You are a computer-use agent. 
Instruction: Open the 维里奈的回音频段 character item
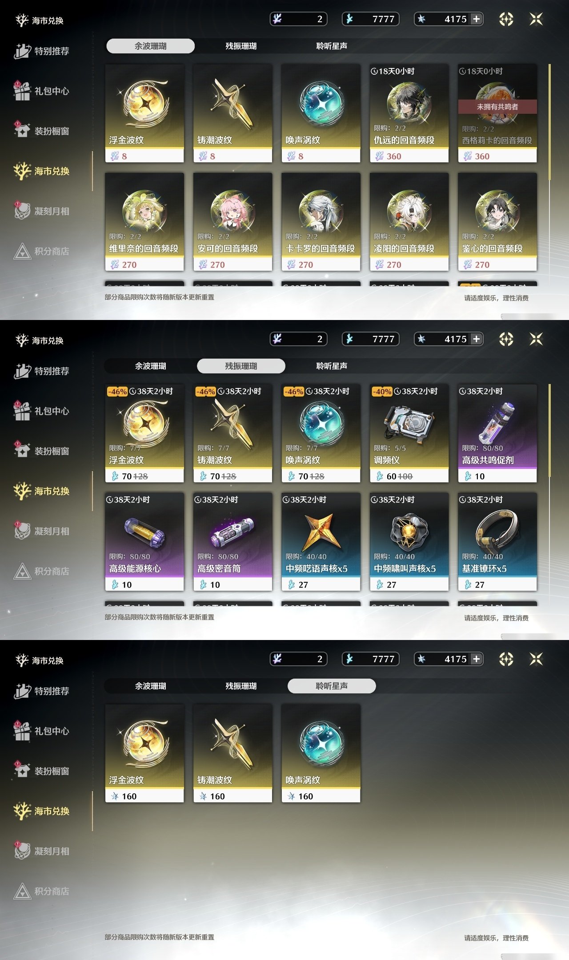point(144,222)
